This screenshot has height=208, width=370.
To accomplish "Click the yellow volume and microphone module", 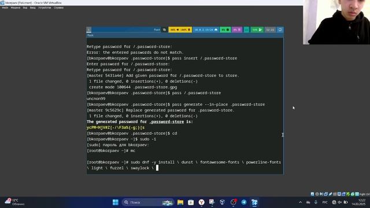I will click(180, 29).
